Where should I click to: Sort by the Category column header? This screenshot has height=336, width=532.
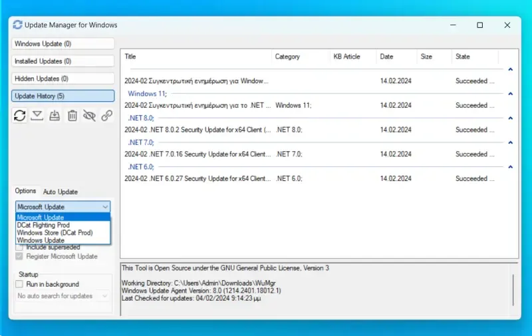(301, 57)
